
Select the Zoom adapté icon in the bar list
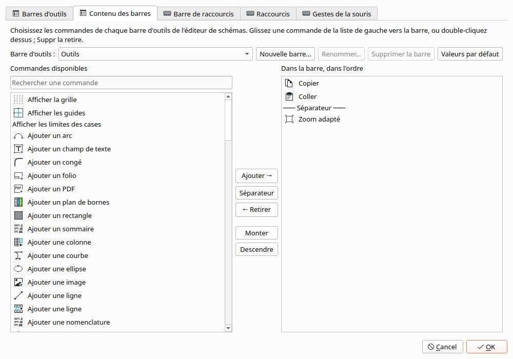click(x=289, y=119)
